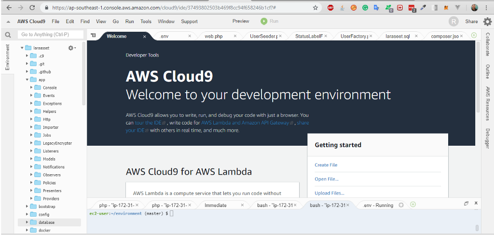Click the user avatar R icon

pyautogui.click(x=453, y=21)
